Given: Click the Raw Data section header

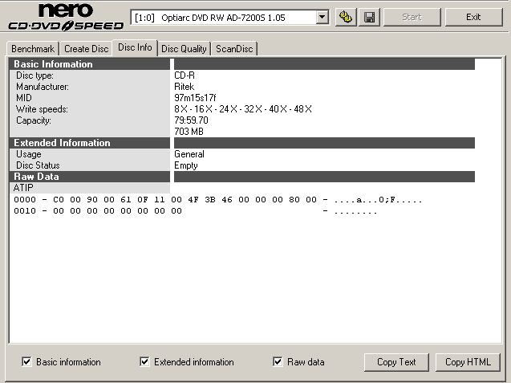Looking at the screenshot, I should (36, 177).
